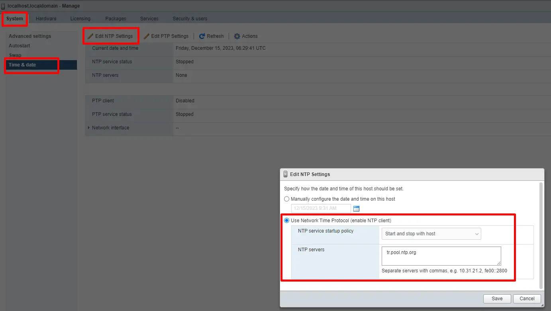
Task: Go to the Licensing tab
Action: [x=80, y=19]
